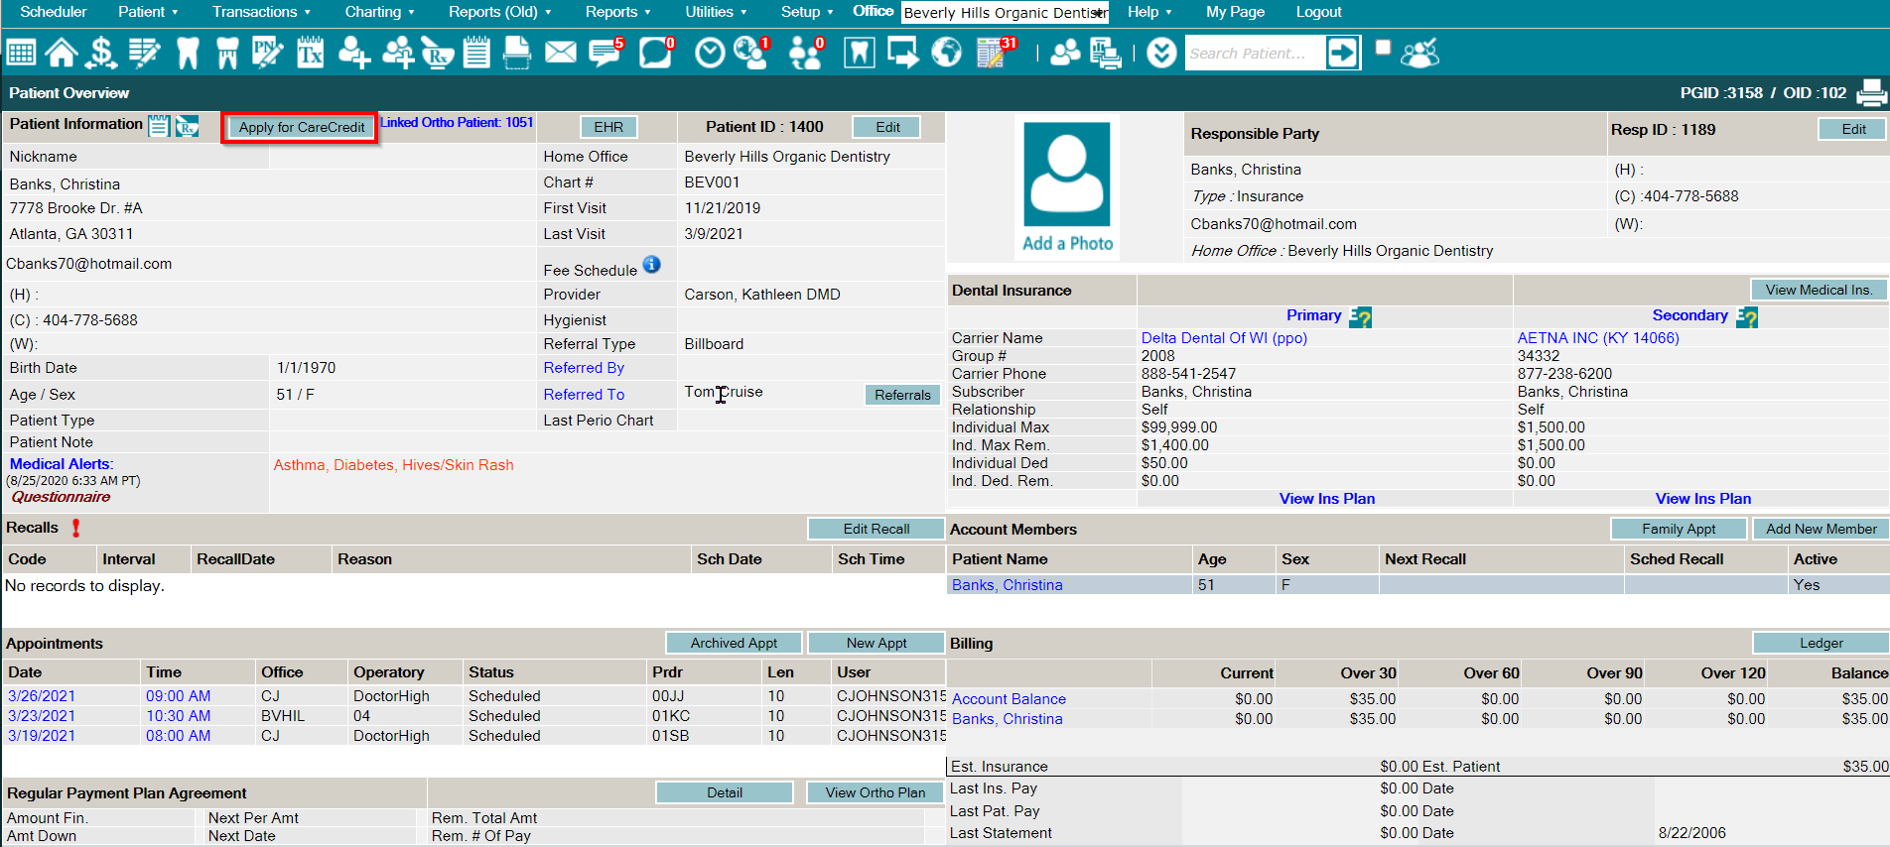
Task: Expand the Charting menu dropdown
Action: click(379, 12)
